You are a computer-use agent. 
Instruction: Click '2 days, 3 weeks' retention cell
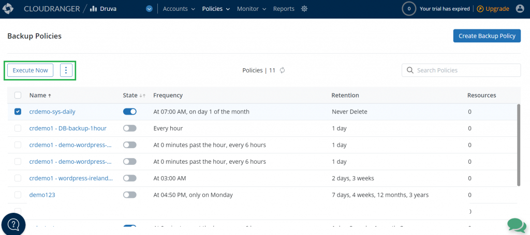pyautogui.click(x=353, y=178)
